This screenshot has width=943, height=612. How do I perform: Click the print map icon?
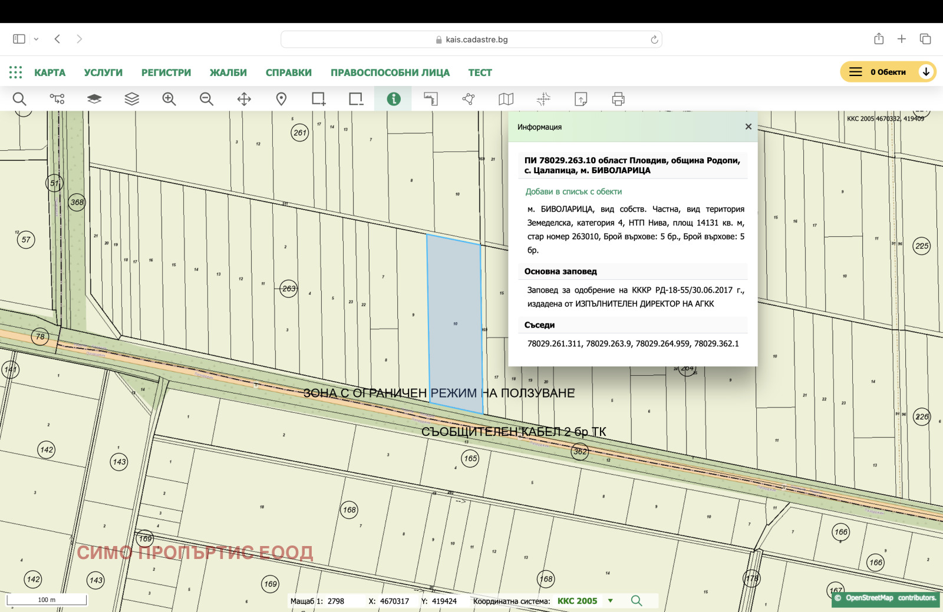point(618,99)
